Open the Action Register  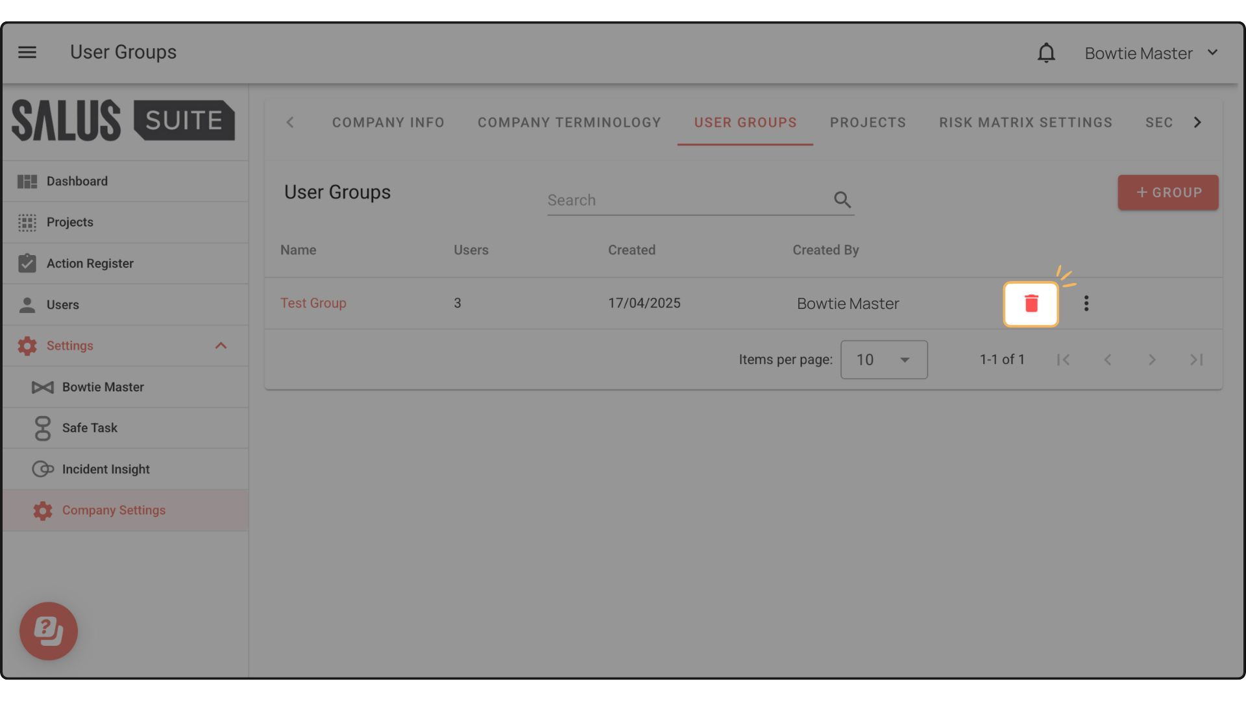click(90, 264)
